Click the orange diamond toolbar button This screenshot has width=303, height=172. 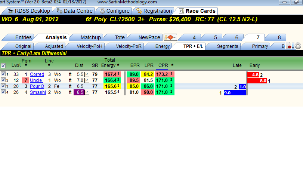coord(170,37)
